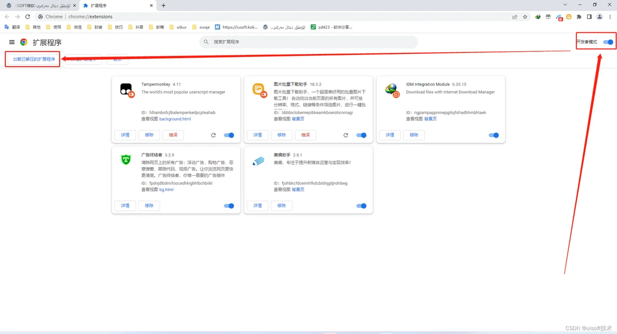Open the 技巧 bookmark folder
The image size is (617, 334).
coord(115,27)
